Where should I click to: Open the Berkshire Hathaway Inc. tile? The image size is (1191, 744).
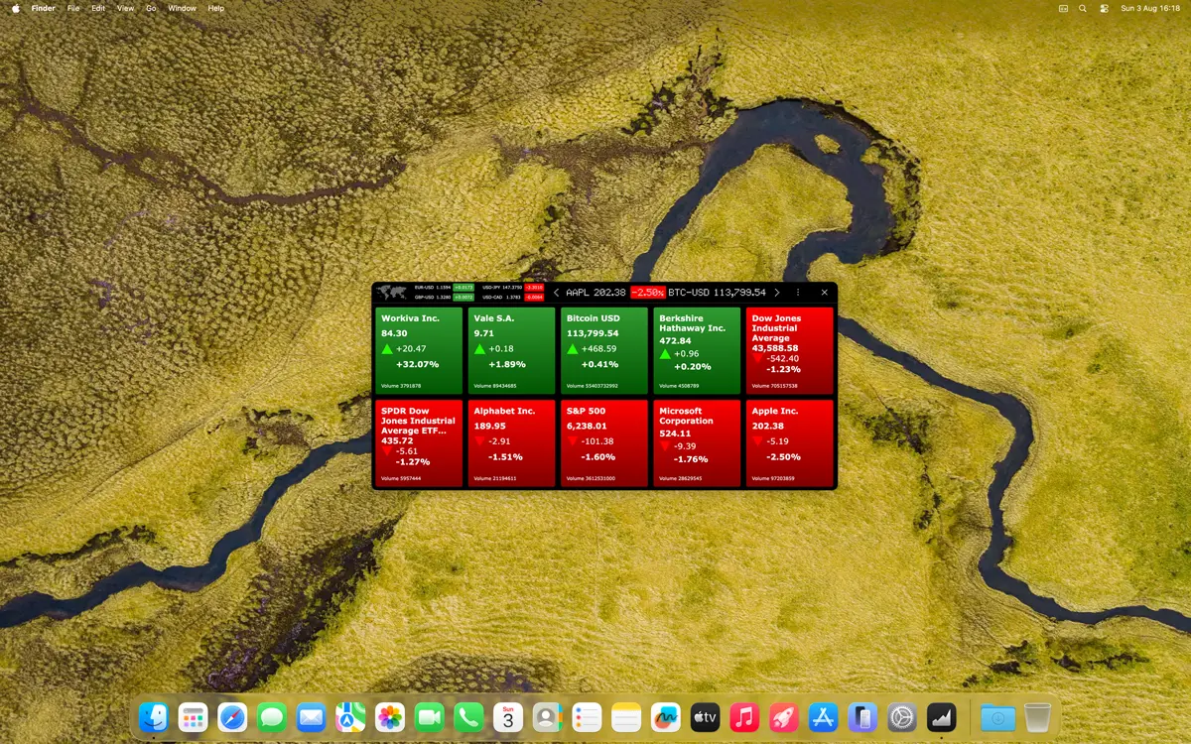(x=697, y=351)
